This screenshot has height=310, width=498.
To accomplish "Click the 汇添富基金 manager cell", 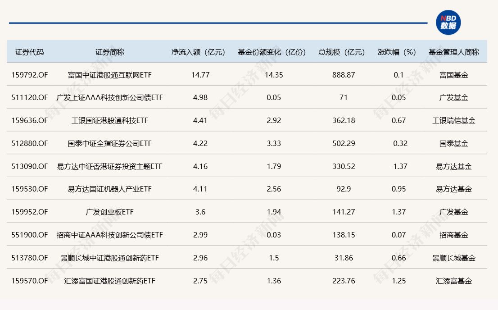I will point(453,281).
